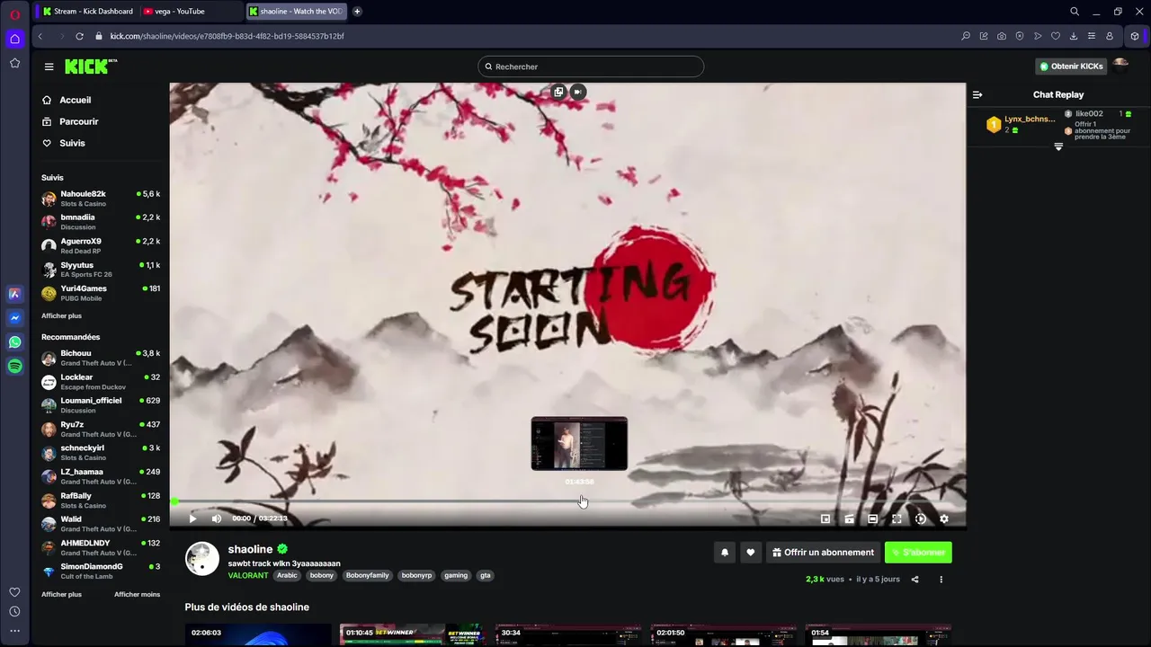Change playback speed via circular play icon

coord(920,518)
